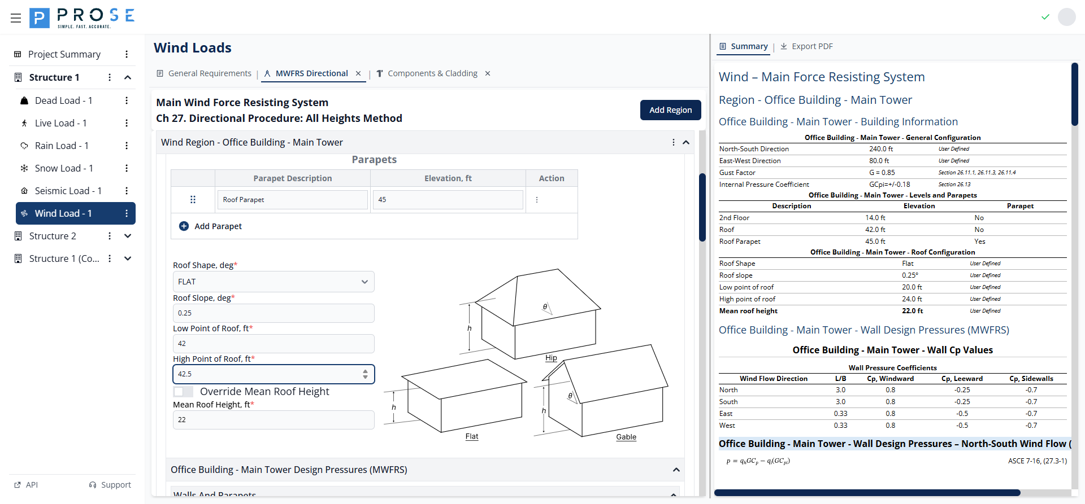Screen dimensions: 1085x504
Task: Open Project Summary options menu
Action: coord(127,54)
